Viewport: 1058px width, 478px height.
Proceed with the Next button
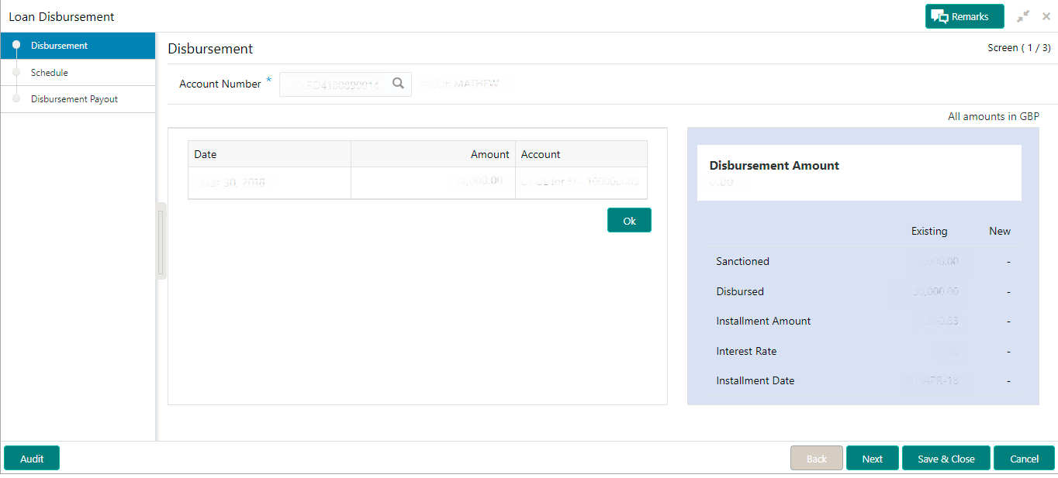(873, 459)
